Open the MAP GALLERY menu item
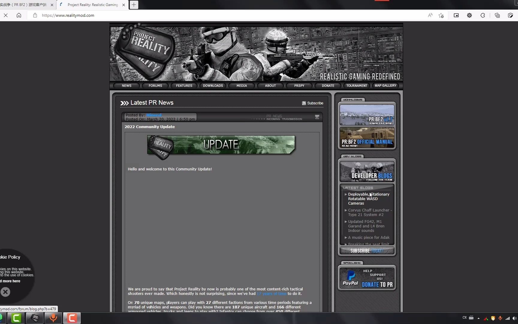Image resolution: width=518 pixels, height=324 pixels. click(386, 85)
